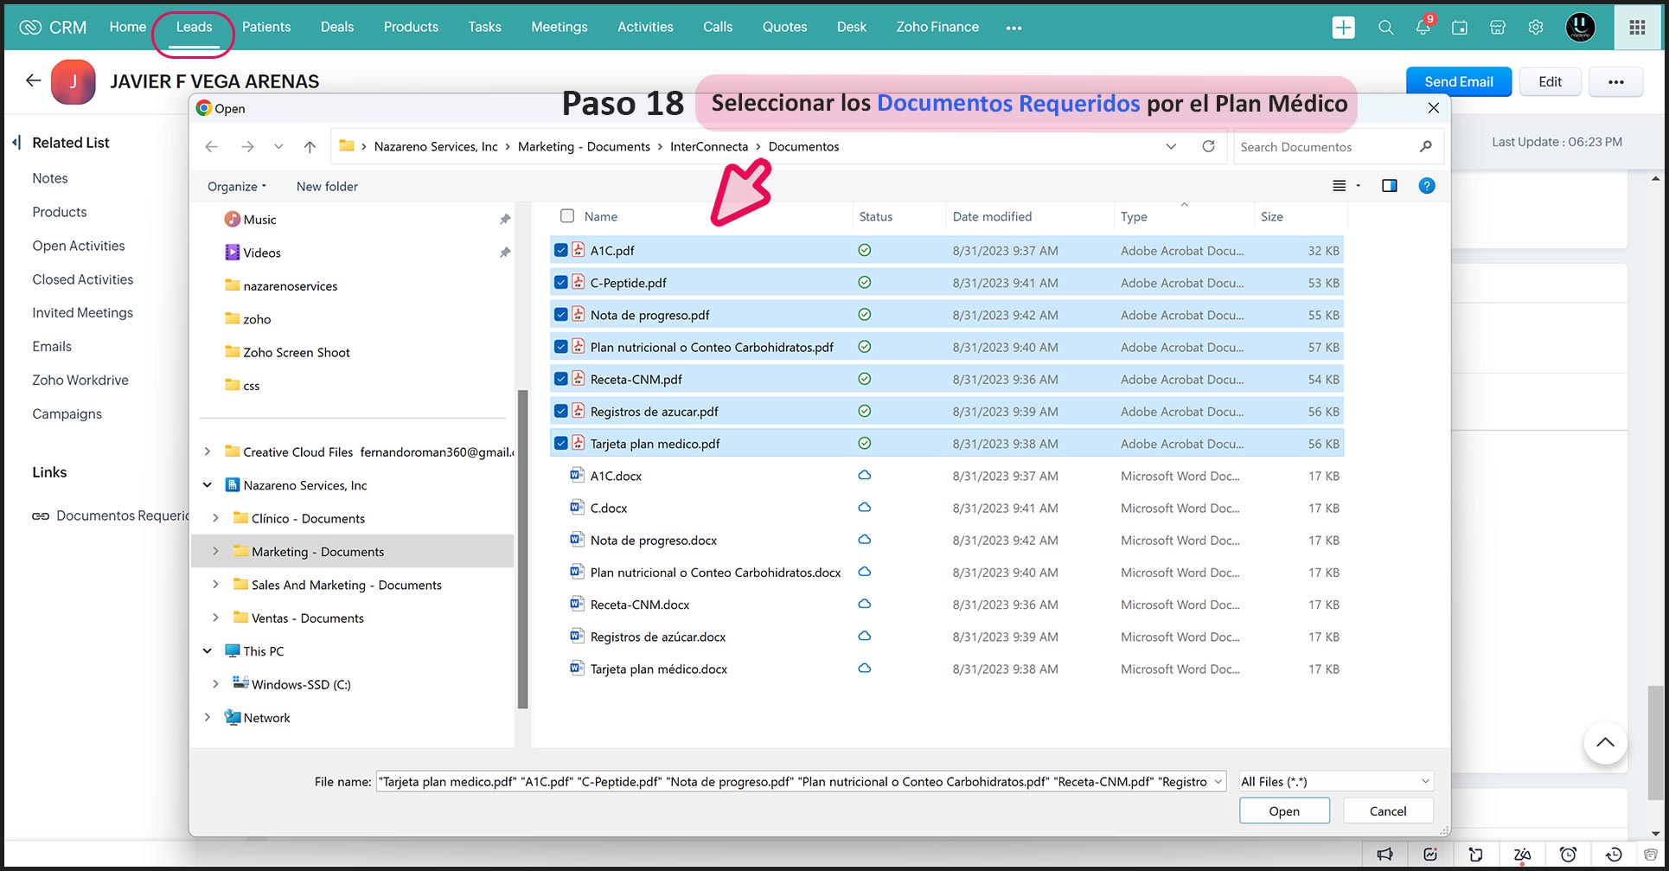Click the green plus create icon
1669x871 pixels.
click(1343, 28)
